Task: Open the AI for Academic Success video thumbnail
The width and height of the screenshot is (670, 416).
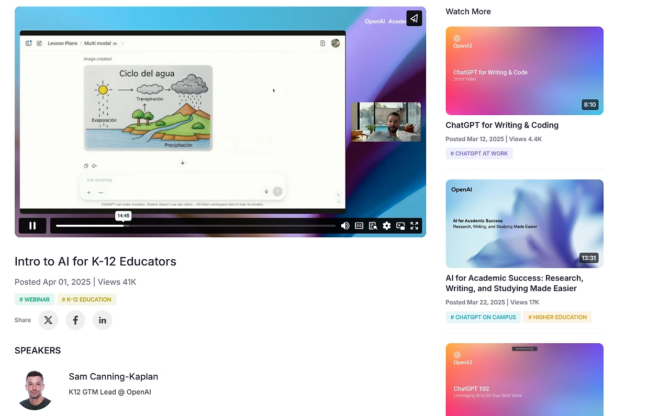Action: pos(524,224)
